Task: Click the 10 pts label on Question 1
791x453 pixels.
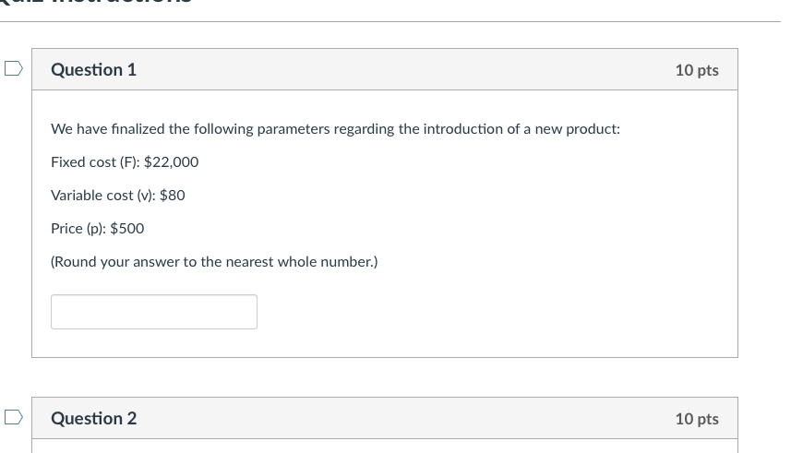Action: (696, 70)
